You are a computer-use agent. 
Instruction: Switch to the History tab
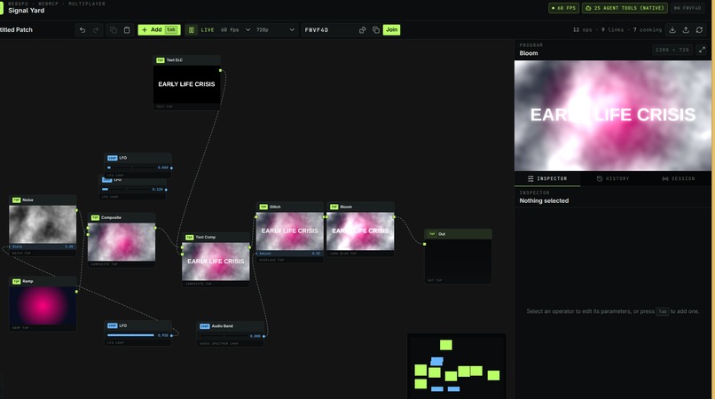point(613,179)
